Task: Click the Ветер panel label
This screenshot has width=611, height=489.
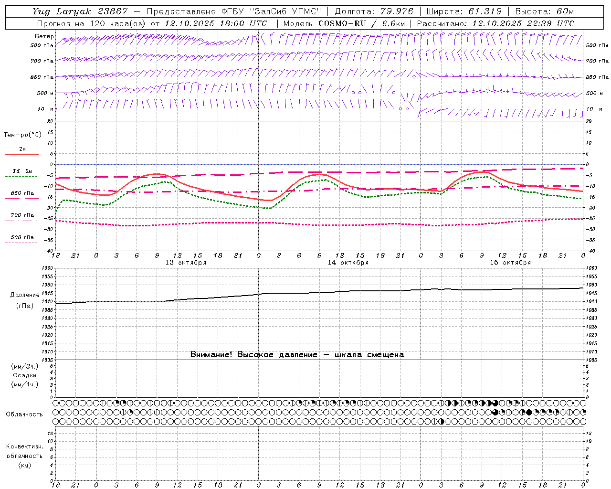Action: click(44, 36)
